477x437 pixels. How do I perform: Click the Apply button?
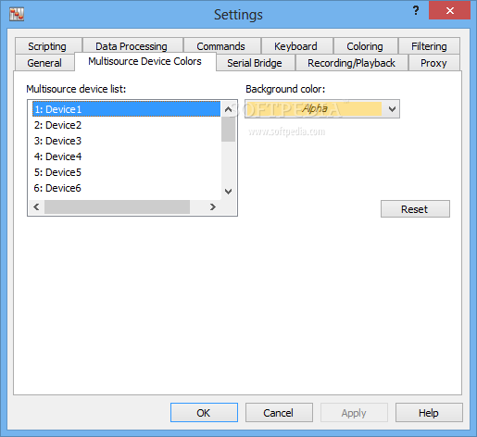point(354,413)
